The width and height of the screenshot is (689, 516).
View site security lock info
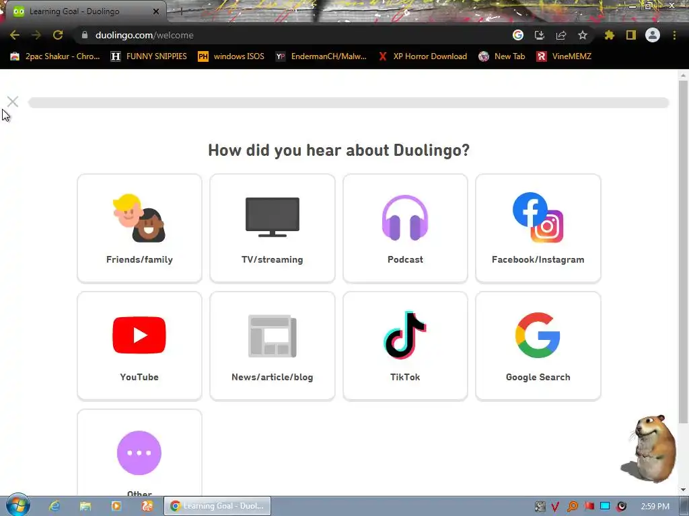[85, 35]
